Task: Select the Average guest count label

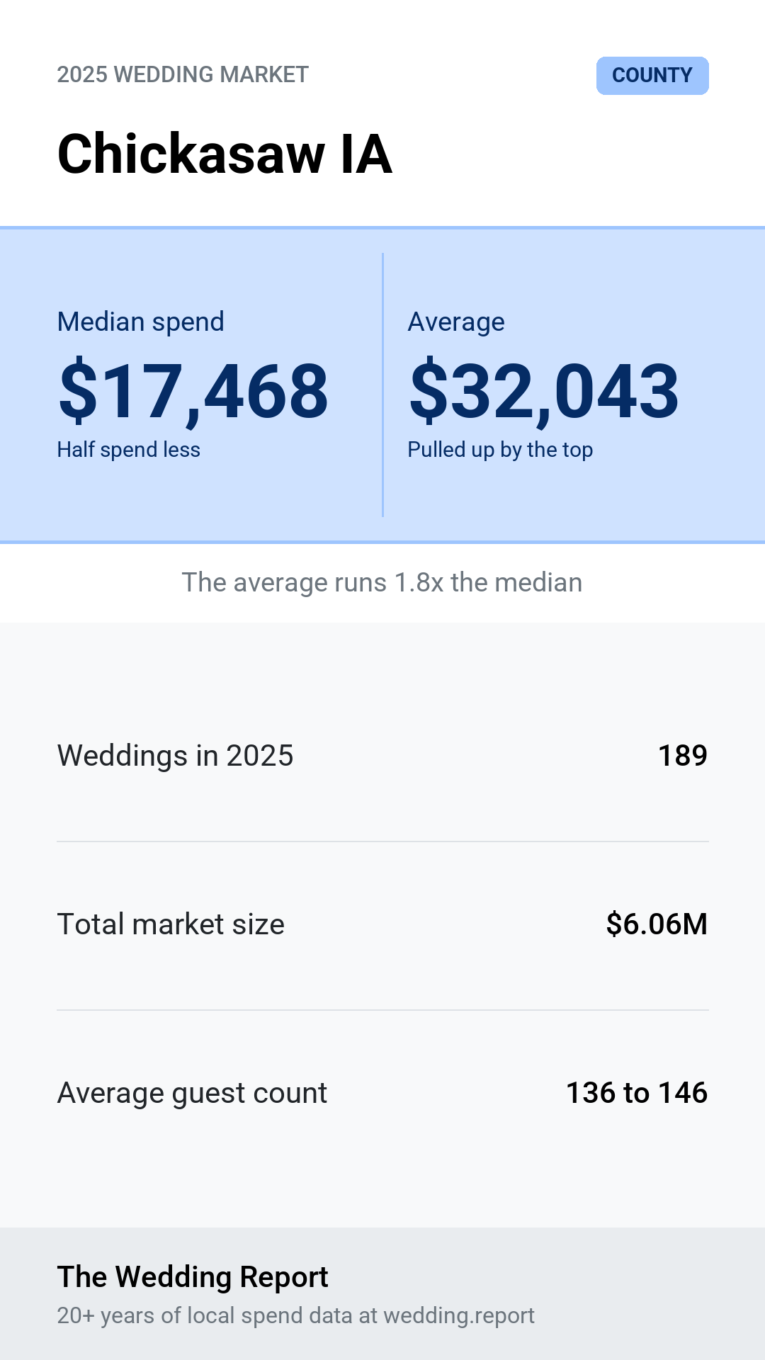Action: click(192, 1093)
